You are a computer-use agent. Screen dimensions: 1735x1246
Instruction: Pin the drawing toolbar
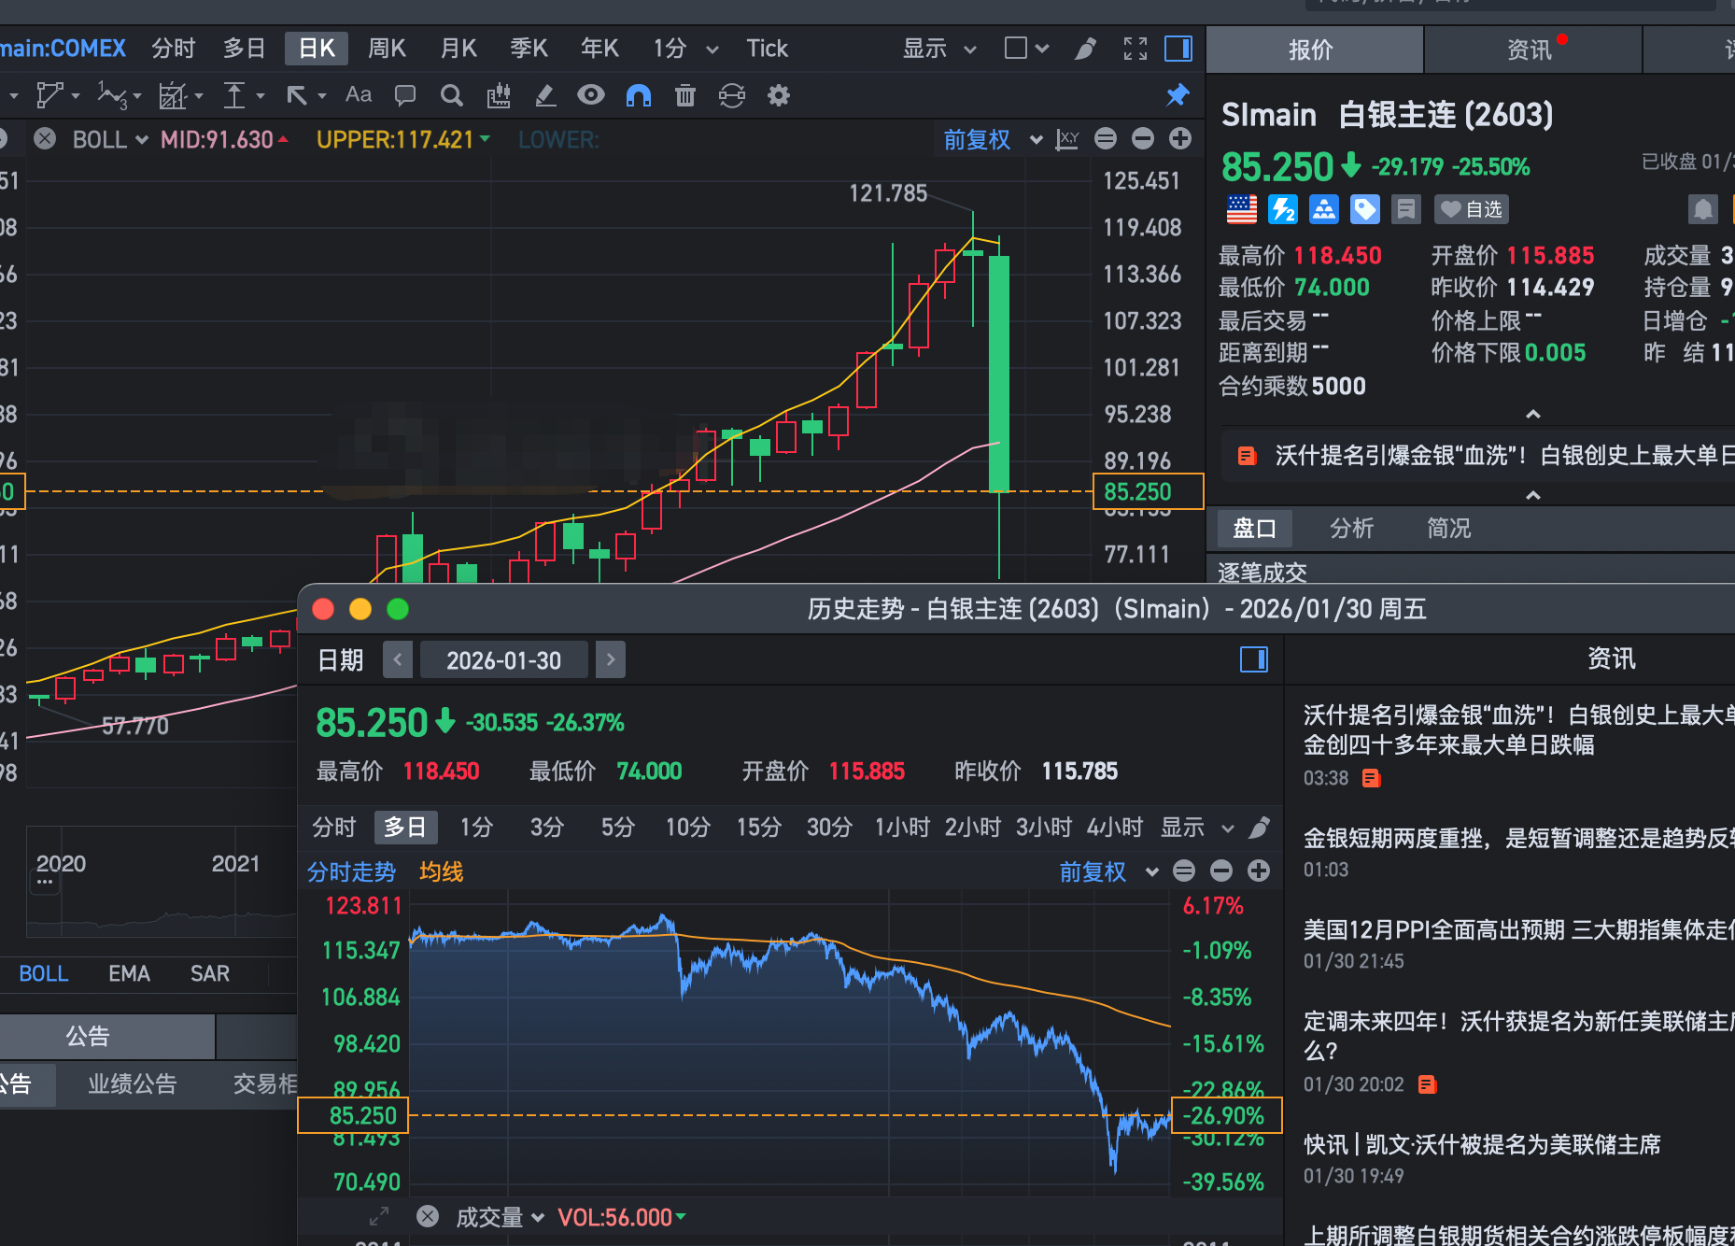1178,95
